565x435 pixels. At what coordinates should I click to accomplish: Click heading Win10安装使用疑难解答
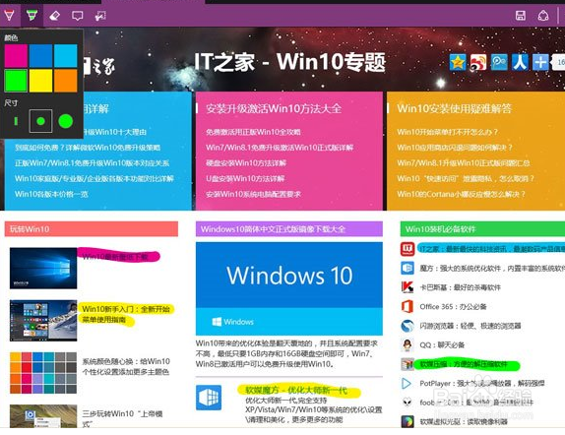tap(455, 108)
